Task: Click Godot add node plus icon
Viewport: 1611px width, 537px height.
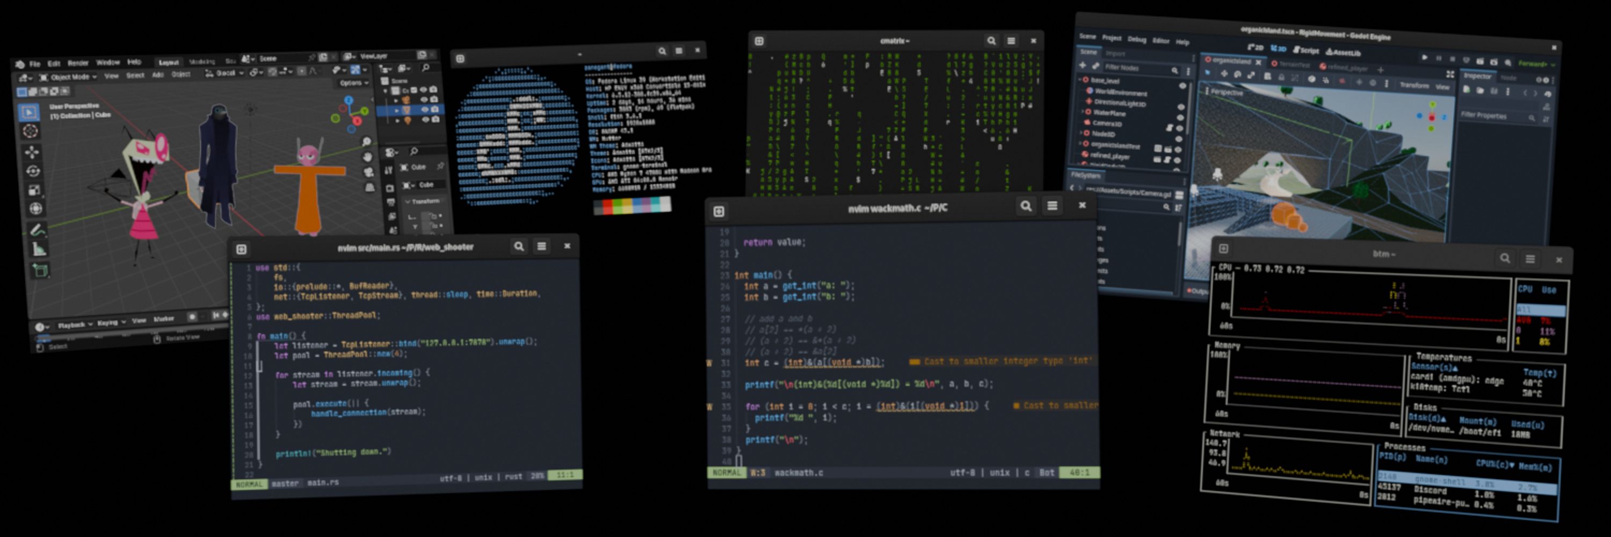Action: [1083, 66]
